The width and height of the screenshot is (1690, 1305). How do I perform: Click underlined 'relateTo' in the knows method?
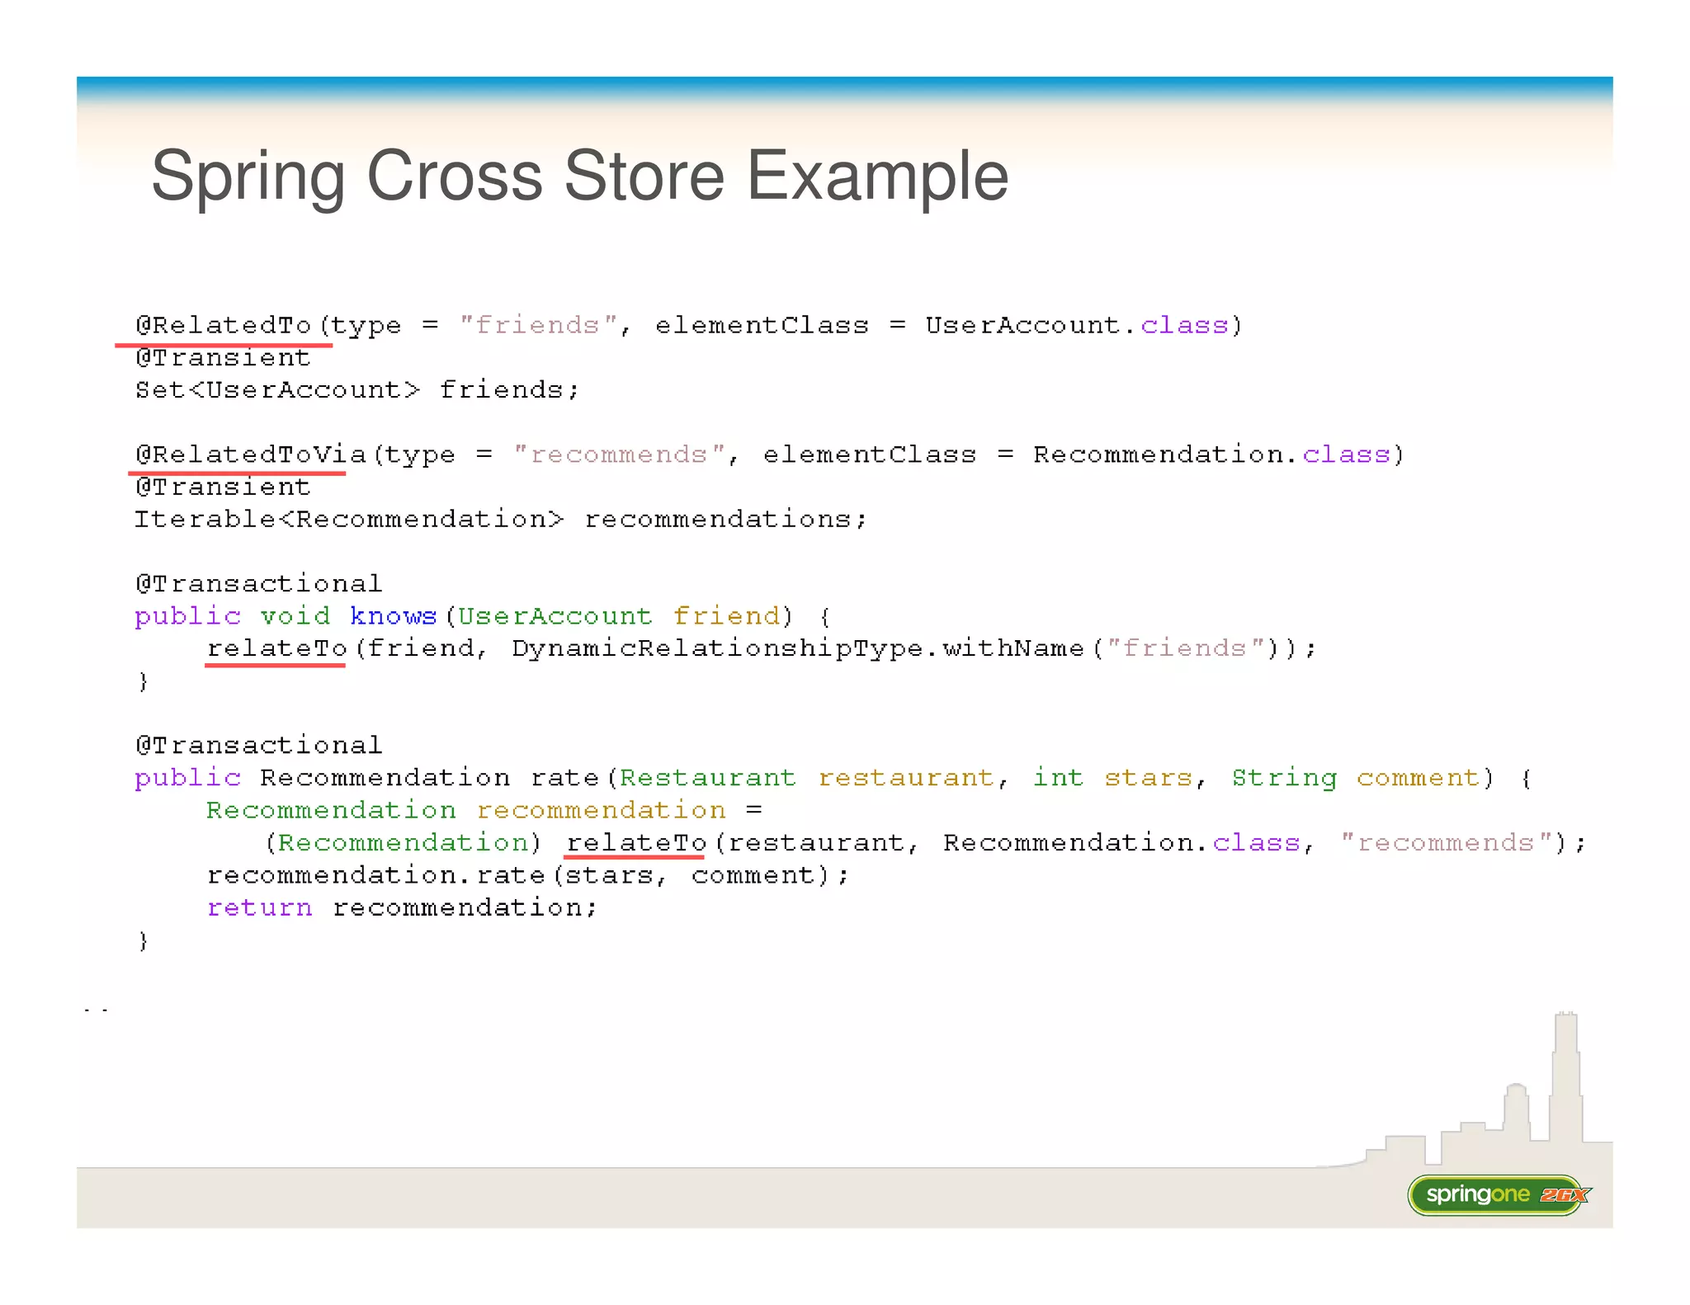click(276, 648)
